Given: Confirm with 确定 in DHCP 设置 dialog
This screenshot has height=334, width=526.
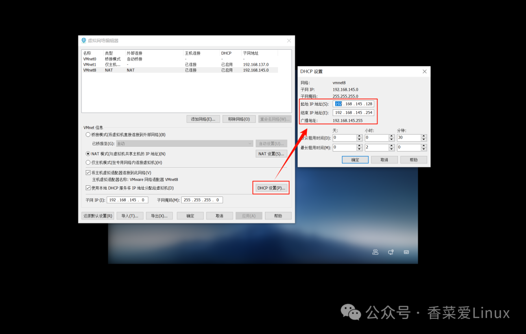Looking at the screenshot, I should tap(355, 160).
